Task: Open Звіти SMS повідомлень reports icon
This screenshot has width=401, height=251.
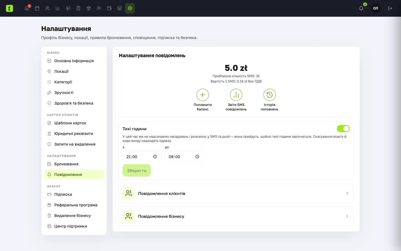Action: pos(236,95)
